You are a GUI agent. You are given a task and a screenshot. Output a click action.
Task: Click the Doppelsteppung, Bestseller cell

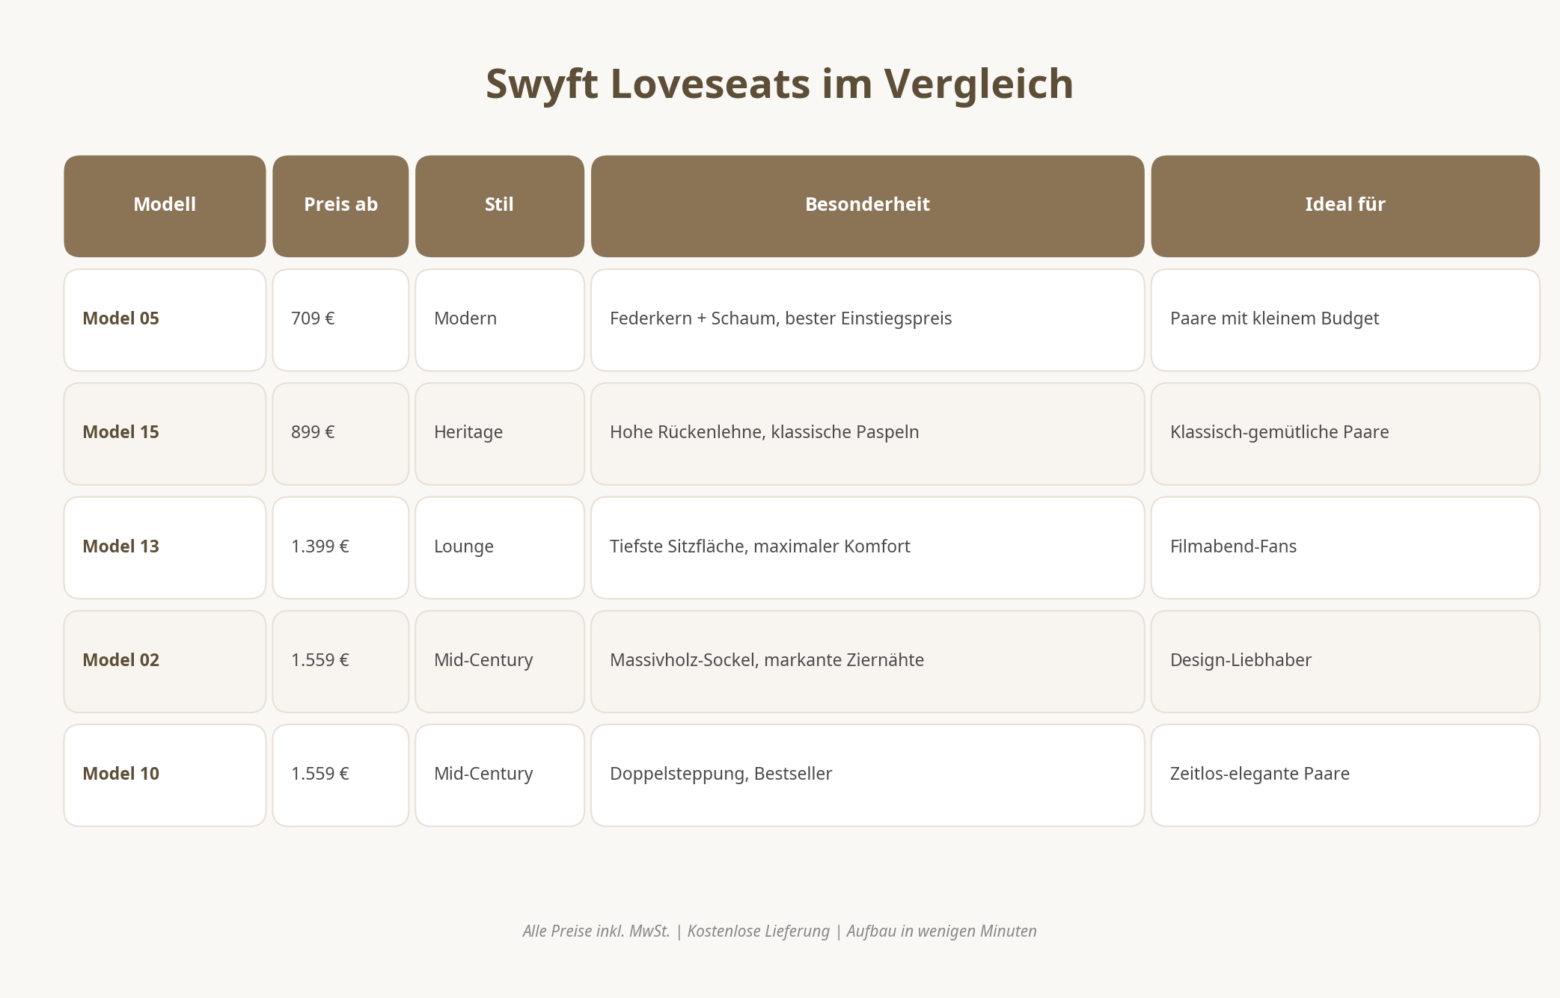[x=867, y=774]
